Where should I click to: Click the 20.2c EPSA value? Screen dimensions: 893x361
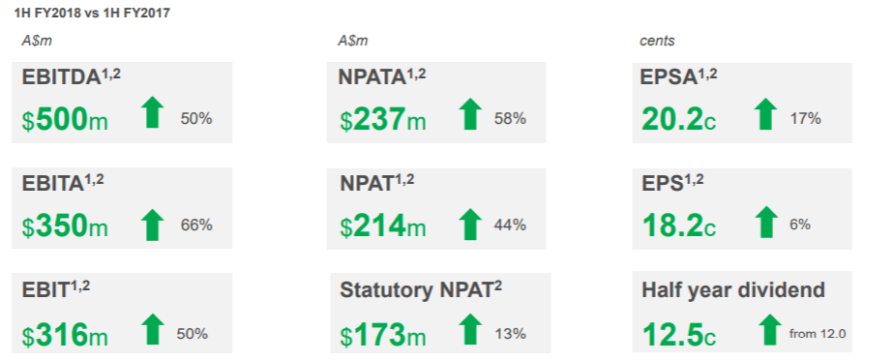coord(679,120)
